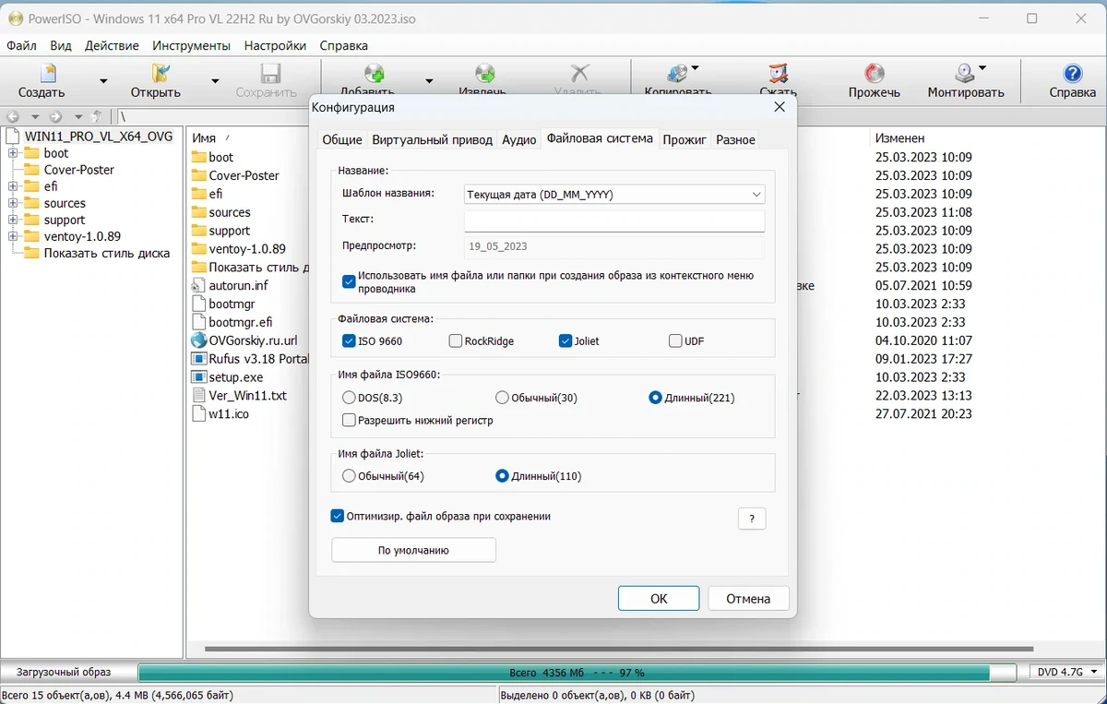Enable Разрешить нижний регистр checkbox
This screenshot has width=1107, height=704.
(x=348, y=420)
